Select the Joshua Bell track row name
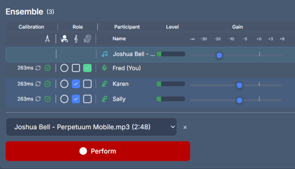The image size is (295, 169). [x=134, y=54]
